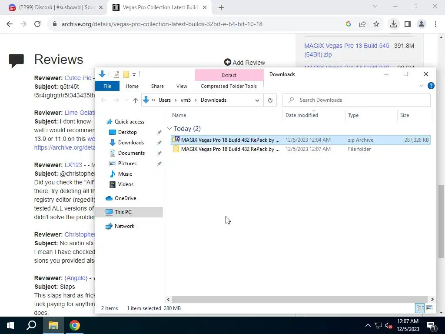Open reviewer {Angelo} profile link

[76, 278]
